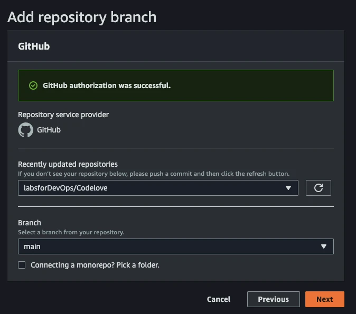This screenshot has width=356, height=314.
Task: Open the main branch selector
Action: (x=175, y=246)
